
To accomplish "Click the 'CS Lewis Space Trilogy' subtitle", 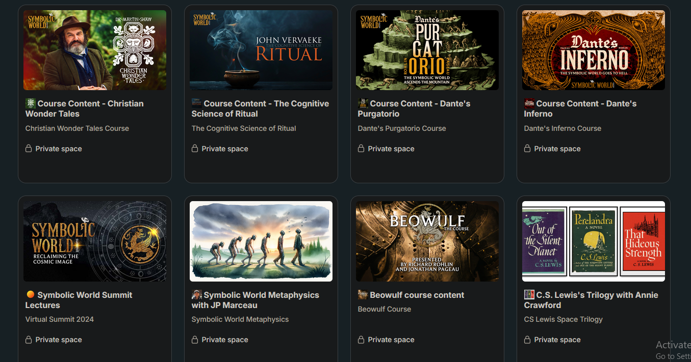I will click(x=564, y=319).
